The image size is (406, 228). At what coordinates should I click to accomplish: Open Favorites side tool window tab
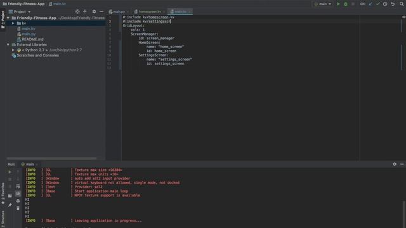(x=3, y=193)
